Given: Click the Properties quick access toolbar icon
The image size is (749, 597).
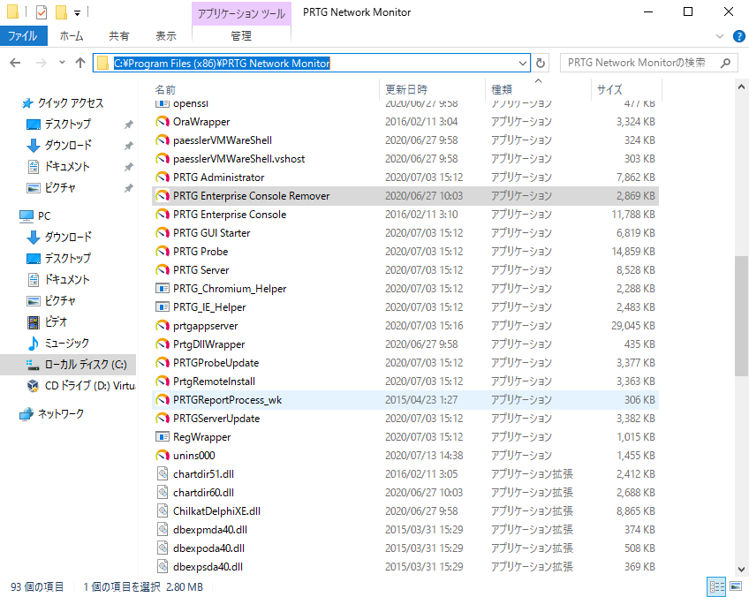Looking at the screenshot, I should coord(42,12).
